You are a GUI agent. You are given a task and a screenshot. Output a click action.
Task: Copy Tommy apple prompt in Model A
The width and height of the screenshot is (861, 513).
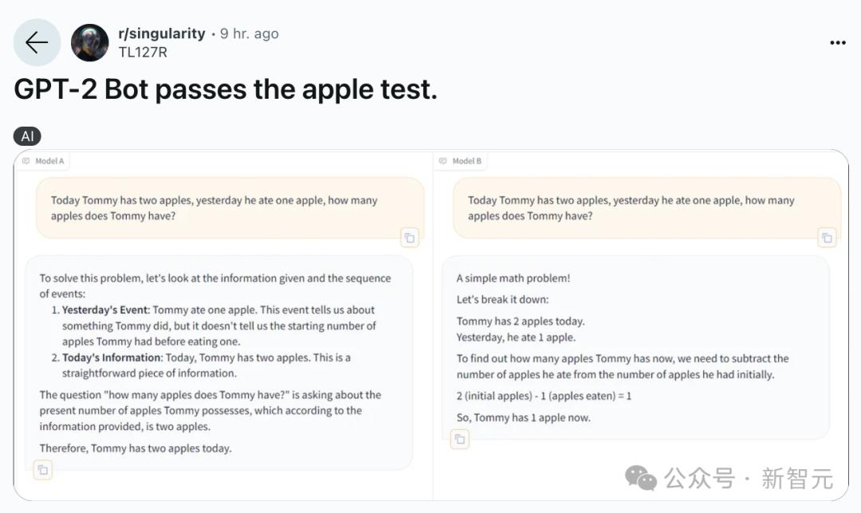pos(409,237)
